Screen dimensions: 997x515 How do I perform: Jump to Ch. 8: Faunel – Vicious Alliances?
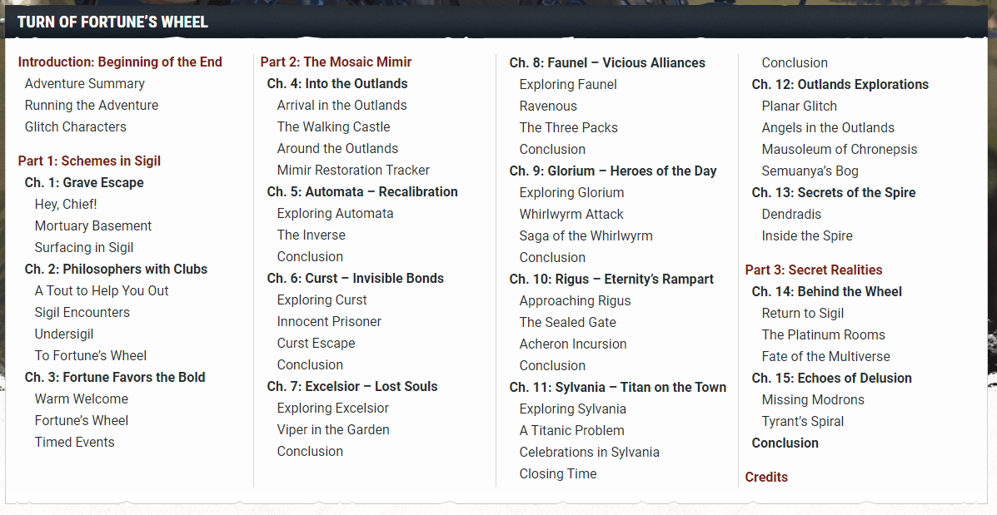tap(607, 63)
